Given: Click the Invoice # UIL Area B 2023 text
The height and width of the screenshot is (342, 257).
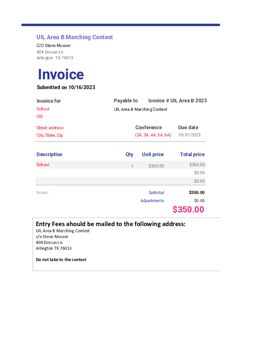Looking at the screenshot, I should pos(177,101).
